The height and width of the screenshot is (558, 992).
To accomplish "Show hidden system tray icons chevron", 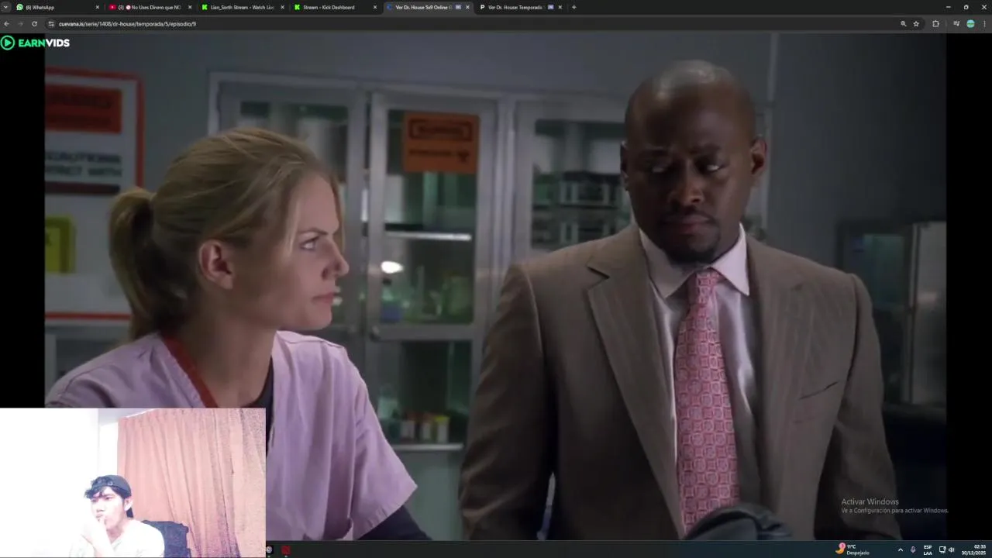I will [900, 549].
